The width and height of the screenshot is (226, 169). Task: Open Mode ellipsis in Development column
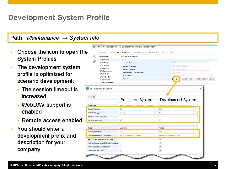pos(196,128)
